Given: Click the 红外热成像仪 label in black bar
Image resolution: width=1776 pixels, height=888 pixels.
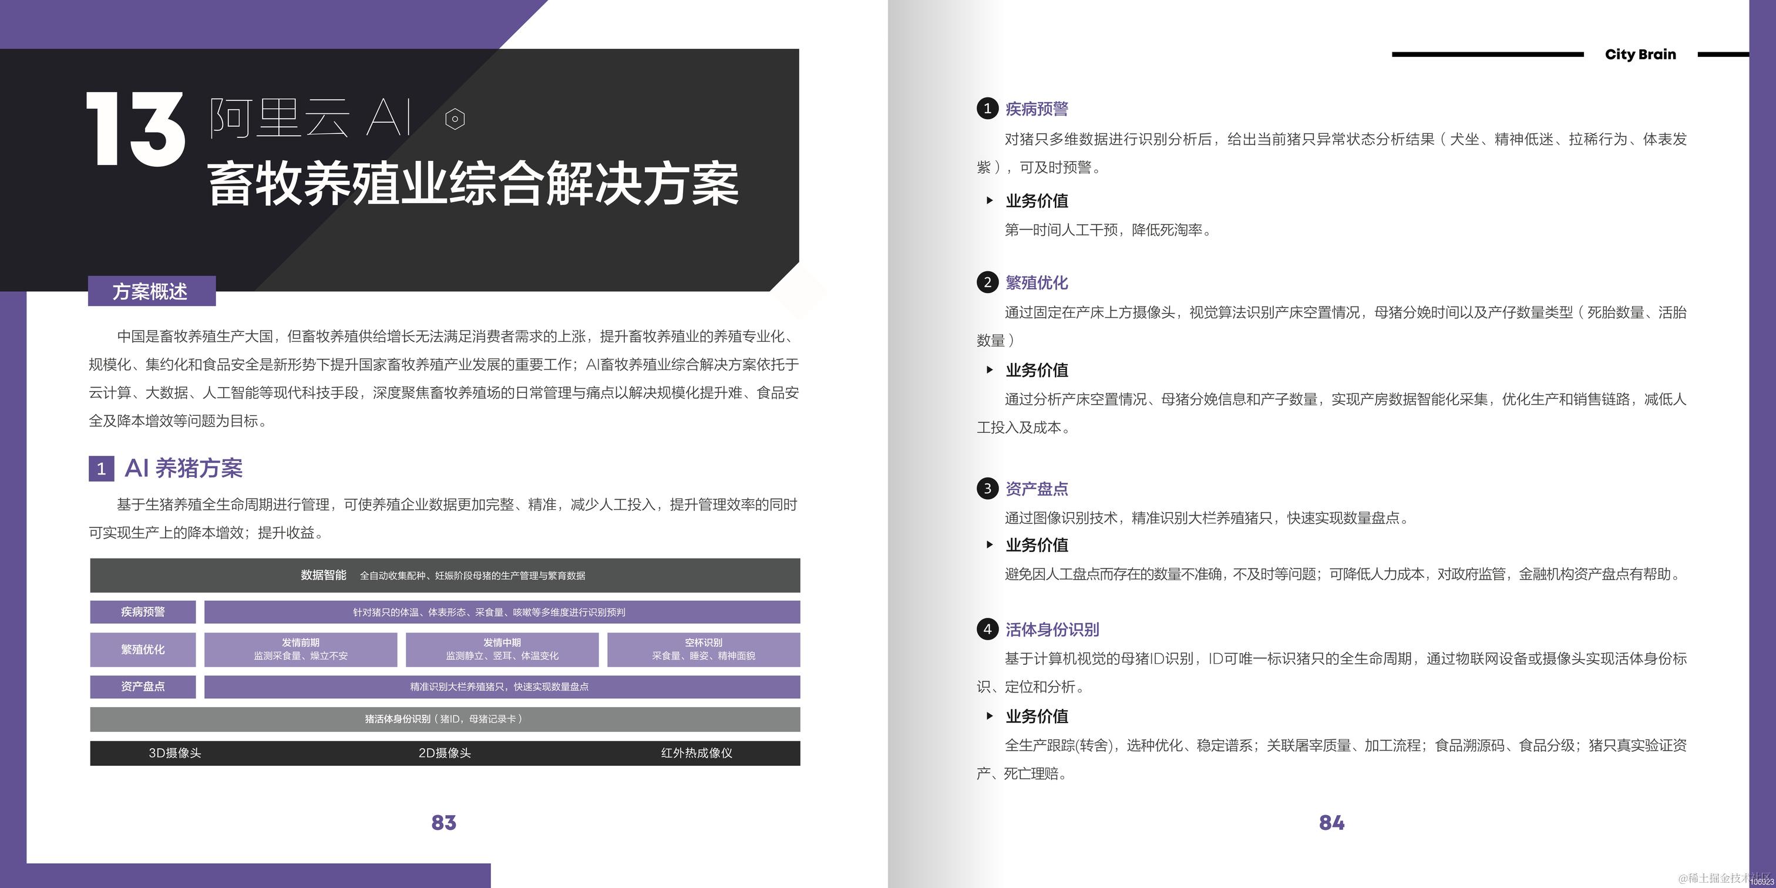Looking at the screenshot, I should 697,753.
